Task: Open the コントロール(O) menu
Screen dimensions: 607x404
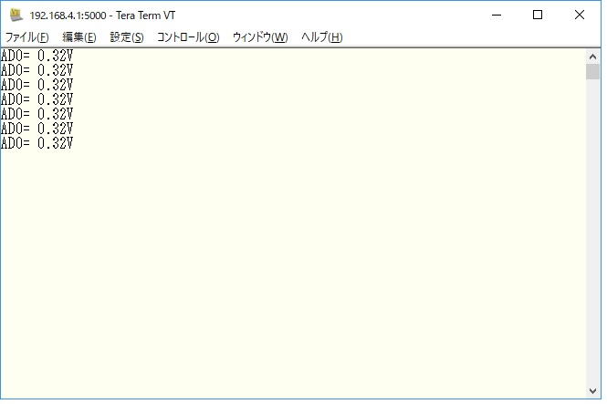Action: click(x=188, y=37)
